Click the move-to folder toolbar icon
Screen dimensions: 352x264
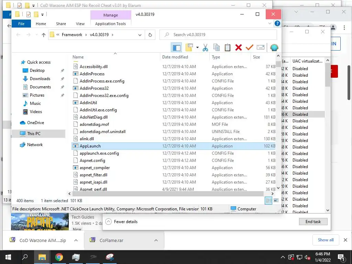189,47
